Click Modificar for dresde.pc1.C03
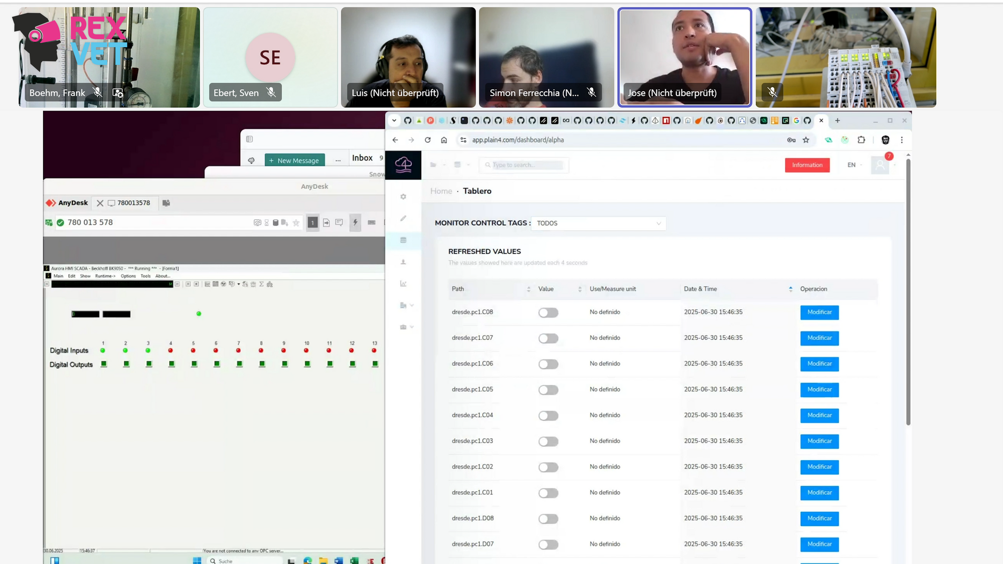 click(x=819, y=441)
